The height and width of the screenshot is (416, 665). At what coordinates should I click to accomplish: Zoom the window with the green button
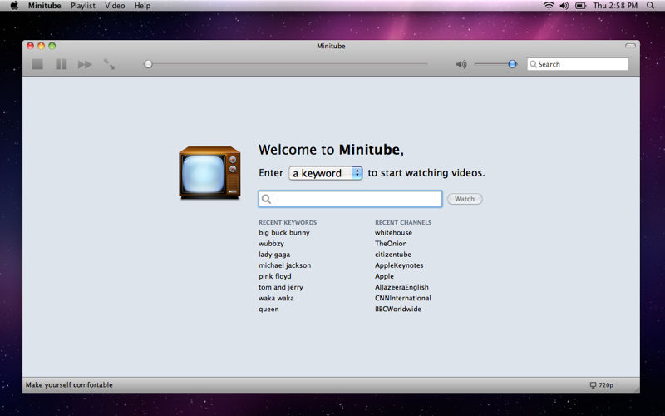52,46
